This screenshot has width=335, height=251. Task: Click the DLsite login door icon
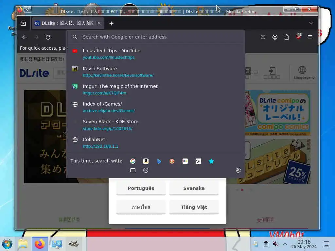click(x=272, y=73)
